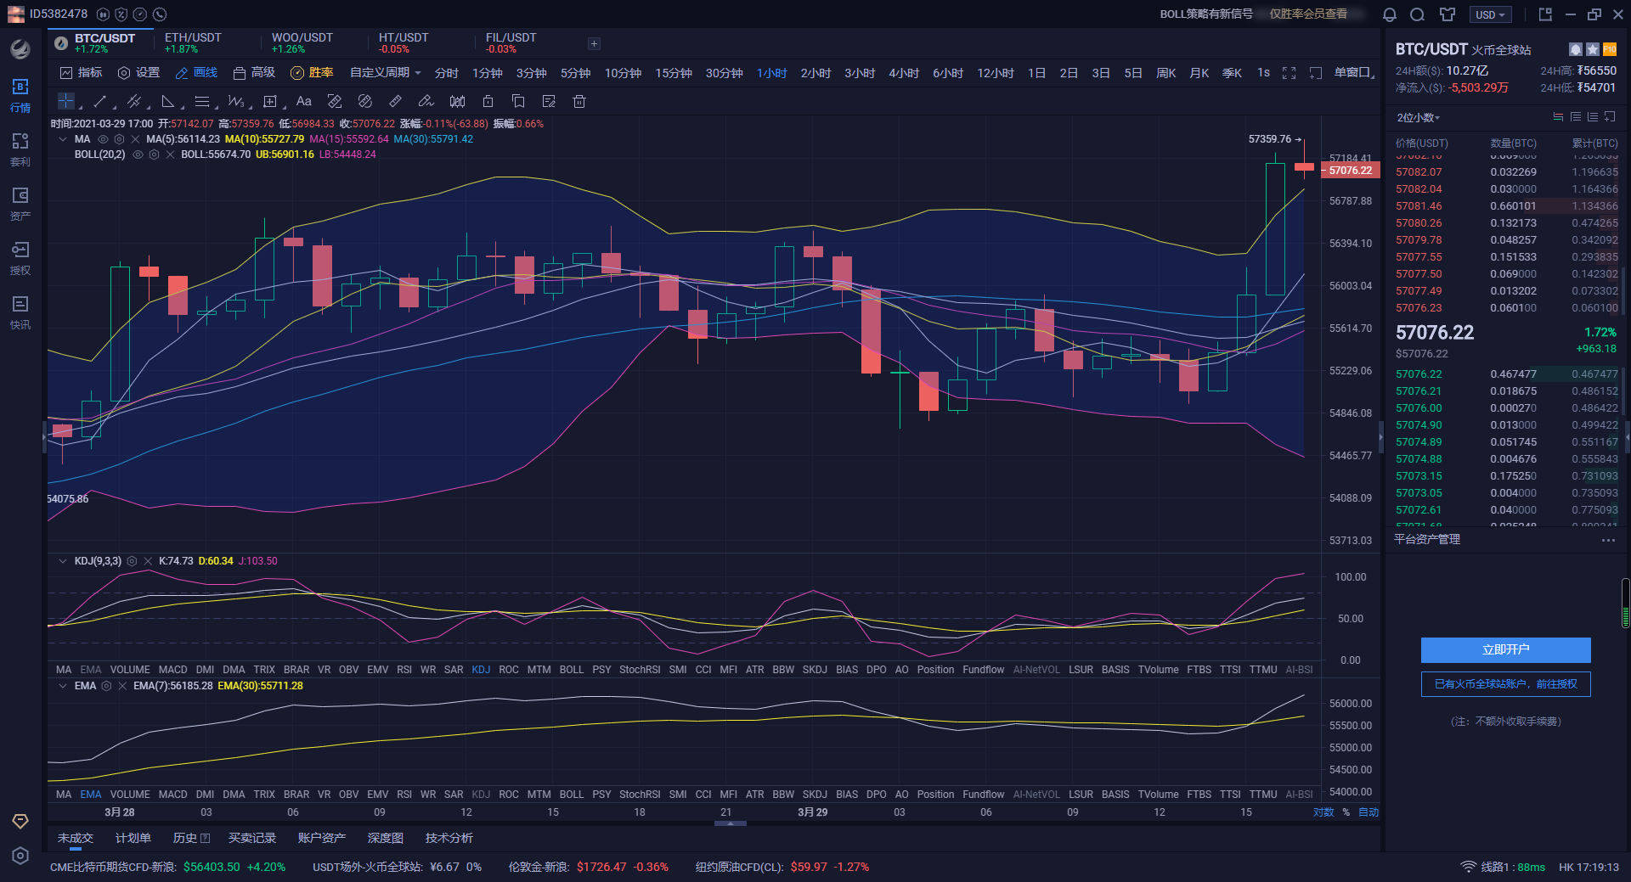Screen dimensions: 1631x882
Task: Toggle MA indicator visibility eye
Action: (x=103, y=139)
